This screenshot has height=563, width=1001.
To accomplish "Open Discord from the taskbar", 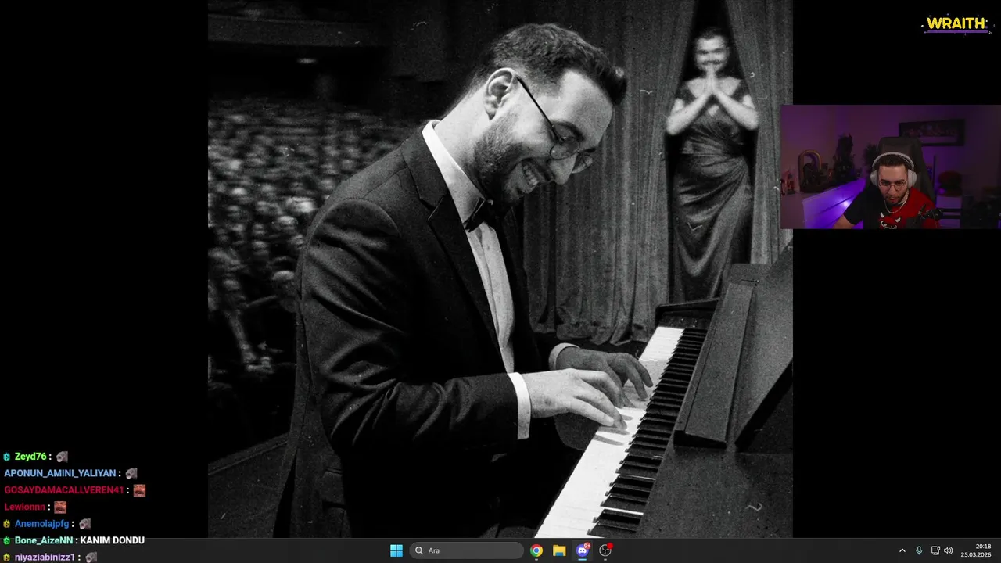I will tap(583, 550).
